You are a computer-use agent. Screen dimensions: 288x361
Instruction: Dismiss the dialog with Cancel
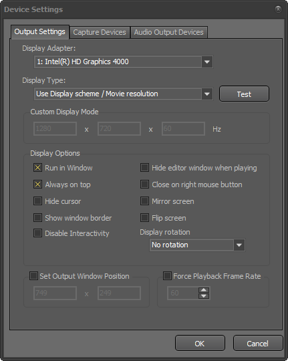tap(258, 343)
